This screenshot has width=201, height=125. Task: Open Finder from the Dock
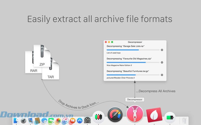[x=16, y=120]
